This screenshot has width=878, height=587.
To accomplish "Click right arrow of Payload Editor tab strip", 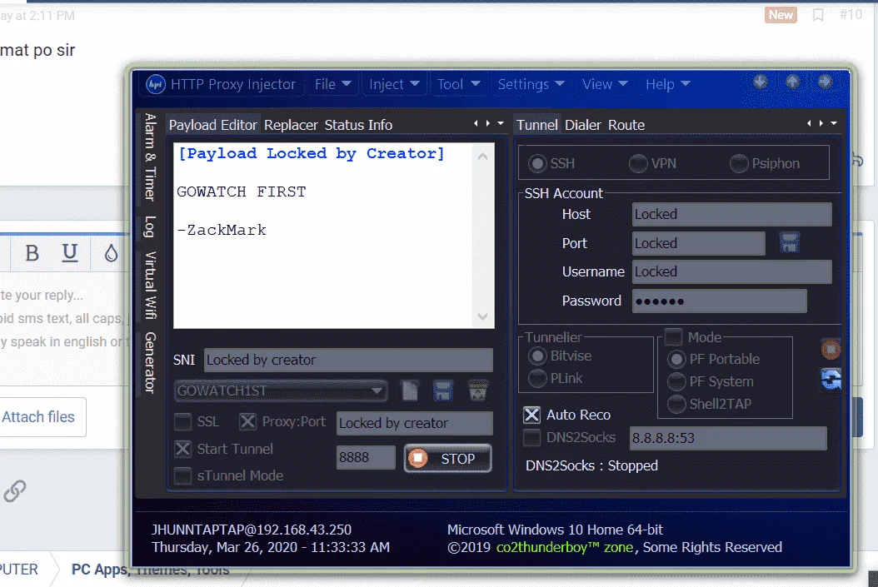I will point(487,123).
